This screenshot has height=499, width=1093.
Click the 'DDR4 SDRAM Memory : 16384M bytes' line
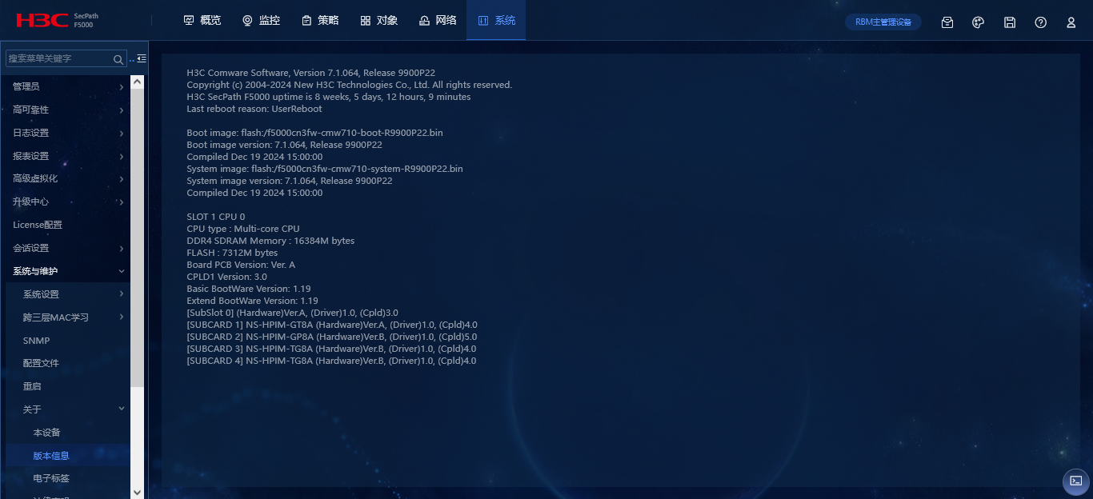pyautogui.click(x=270, y=241)
